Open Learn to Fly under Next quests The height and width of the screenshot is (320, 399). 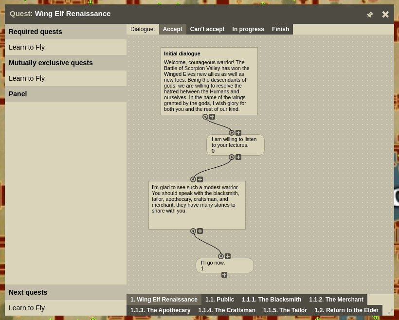click(27, 308)
